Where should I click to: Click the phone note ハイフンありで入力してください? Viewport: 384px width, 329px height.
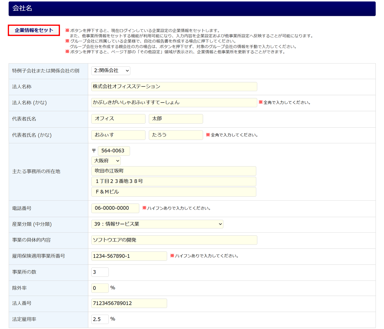(x=177, y=208)
